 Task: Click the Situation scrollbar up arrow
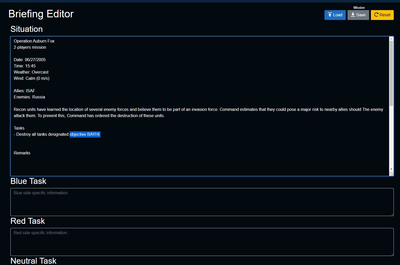click(x=391, y=39)
